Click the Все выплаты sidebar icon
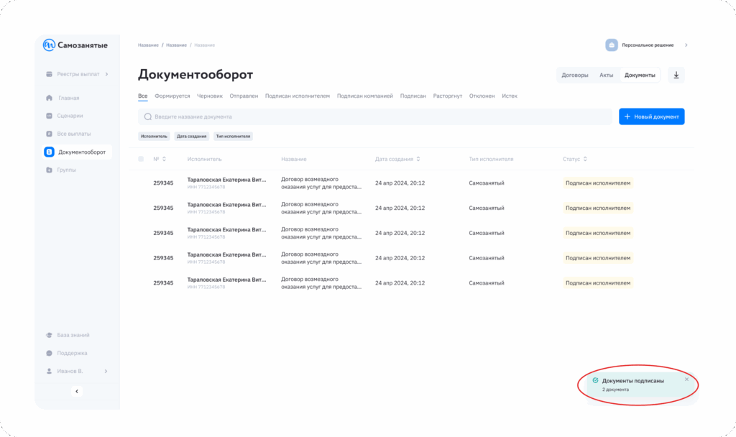Image resolution: width=736 pixels, height=437 pixels. tap(49, 134)
